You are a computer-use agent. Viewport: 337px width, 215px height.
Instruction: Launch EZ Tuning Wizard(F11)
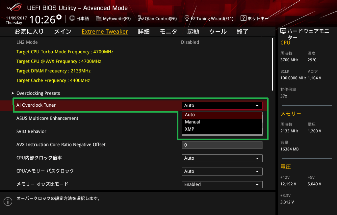click(212, 18)
